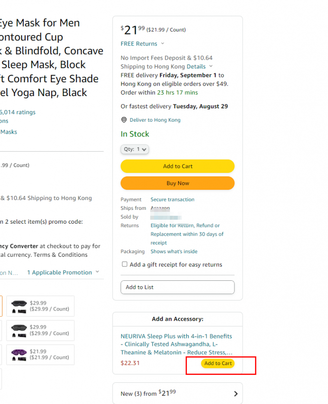Add the NEURIVA accessory to cart
This screenshot has height=404, width=328.
(x=218, y=364)
